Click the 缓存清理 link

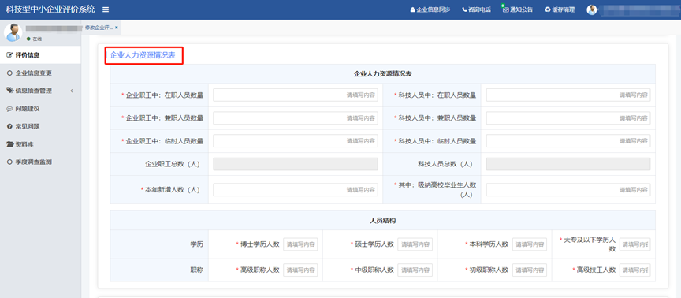(560, 9)
